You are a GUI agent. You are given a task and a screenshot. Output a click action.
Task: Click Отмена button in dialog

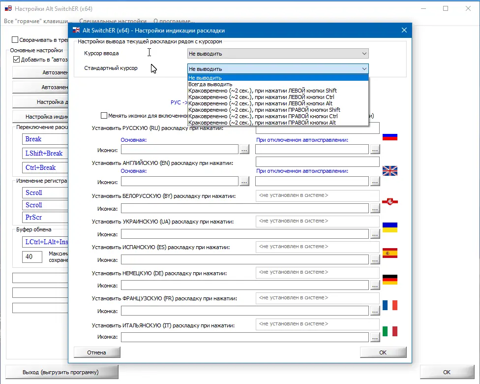97,352
